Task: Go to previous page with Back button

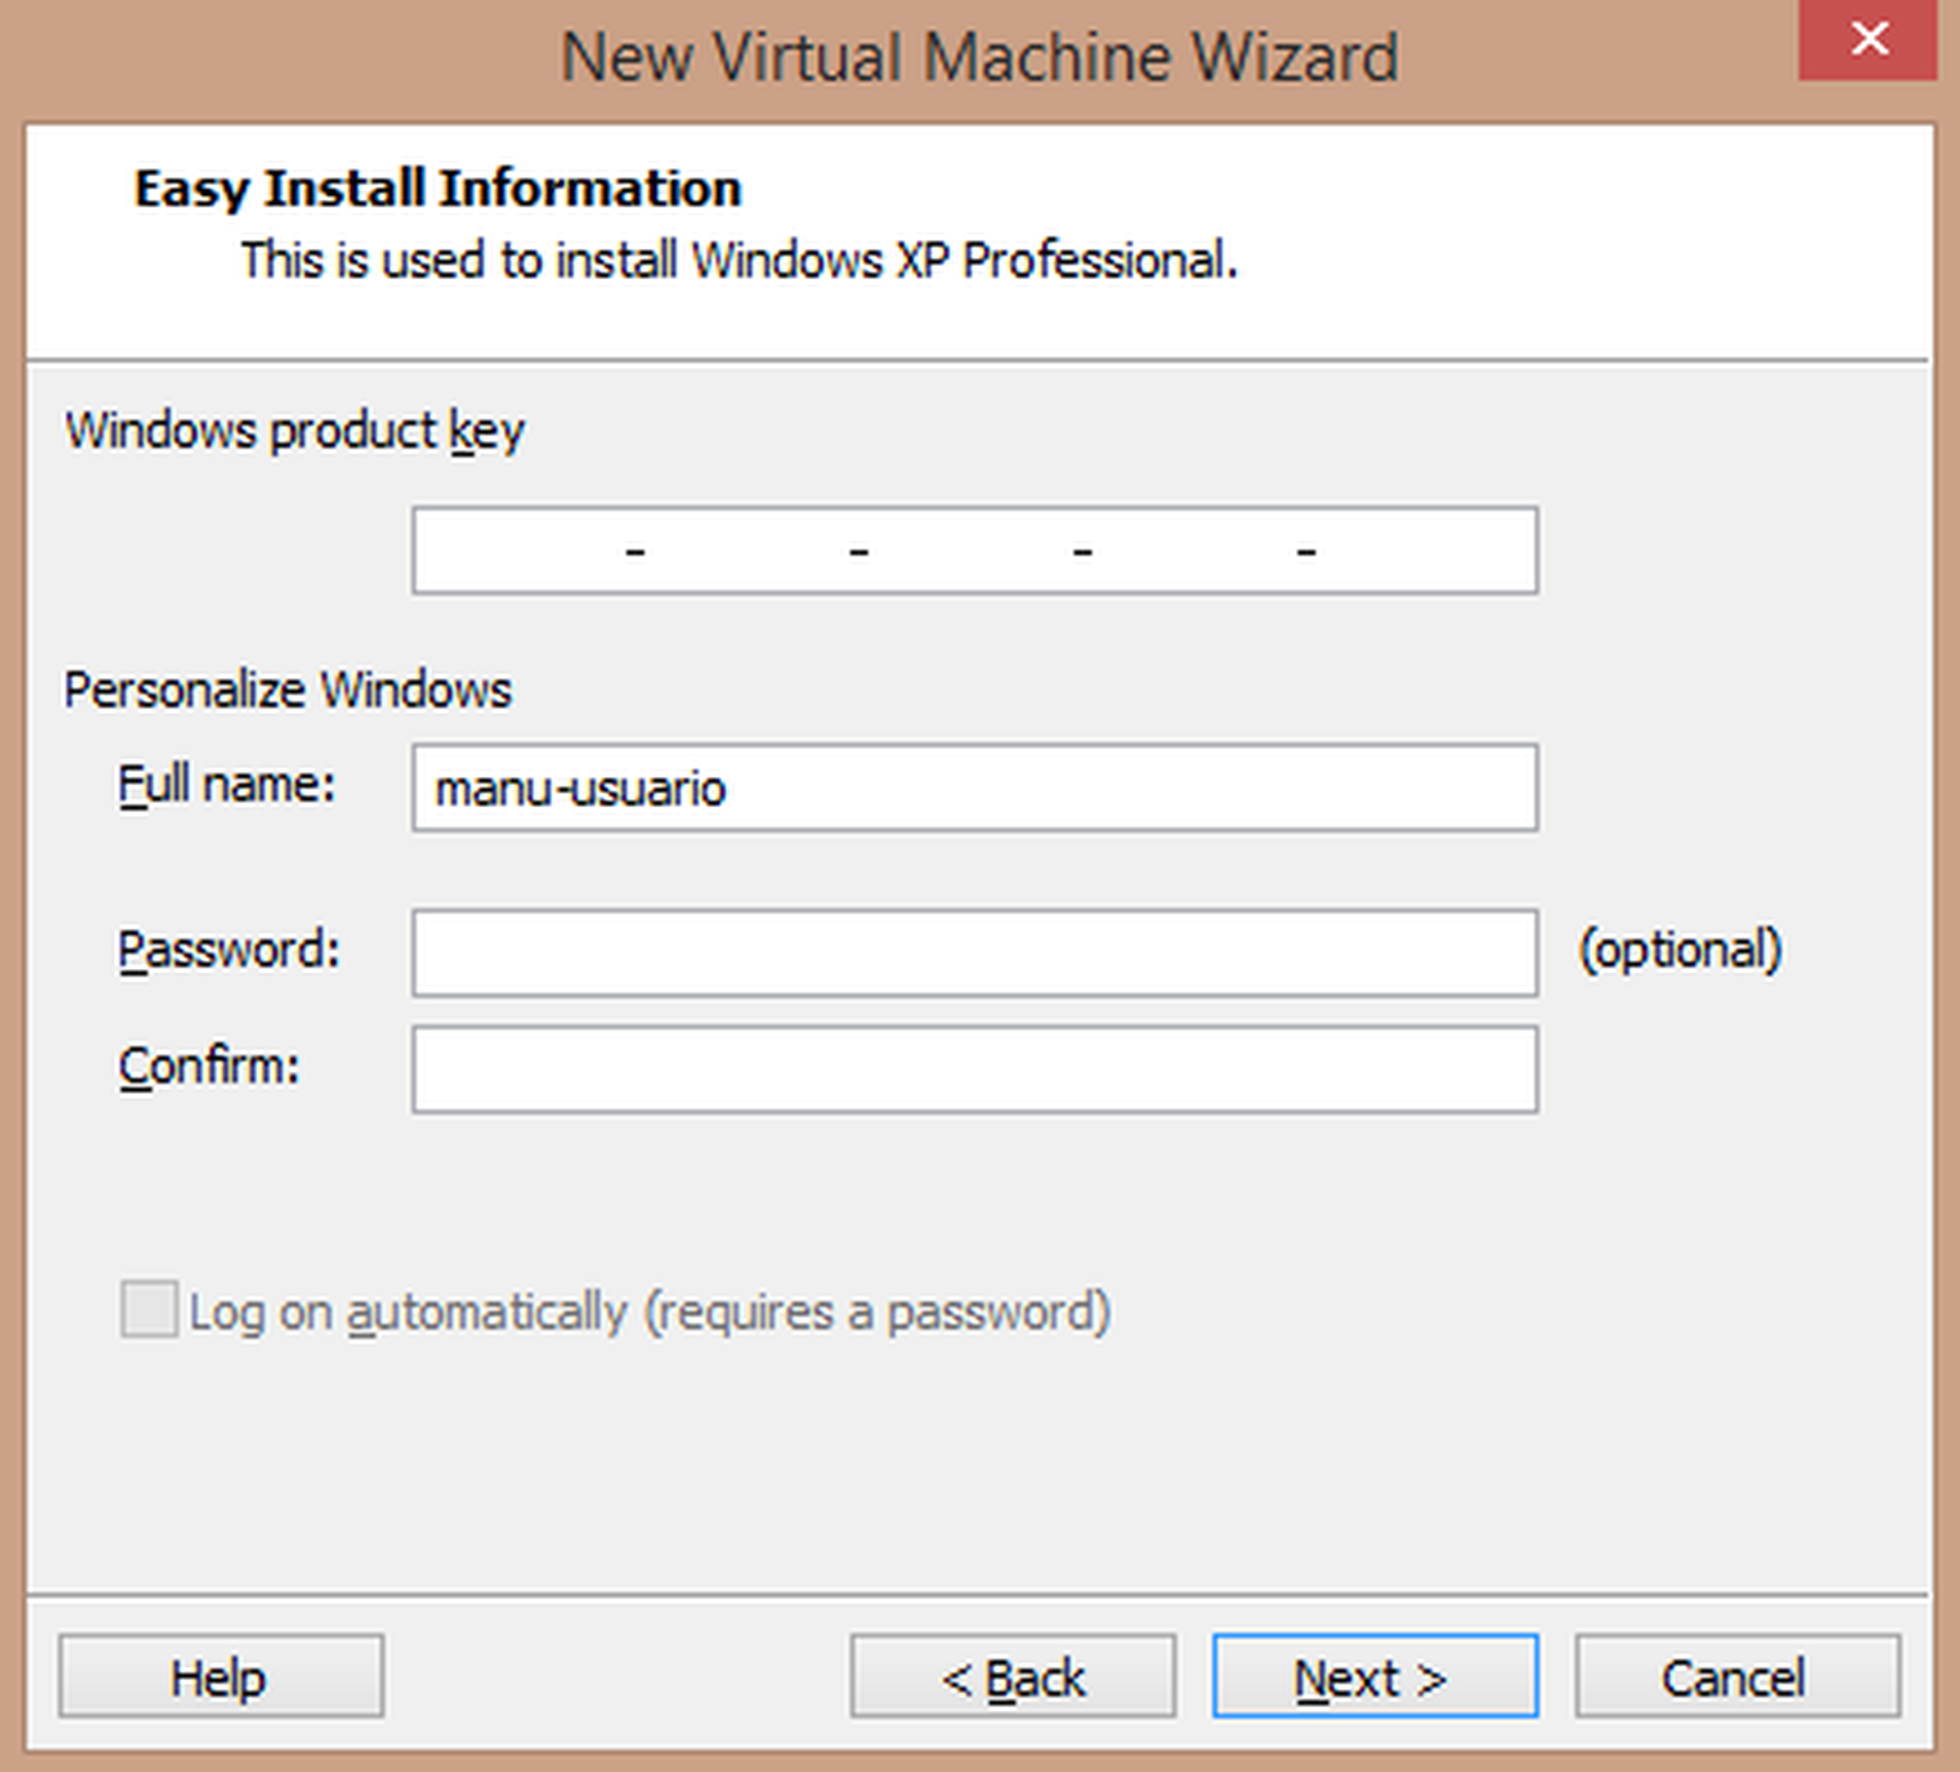Action: tap(1012, 1677)
